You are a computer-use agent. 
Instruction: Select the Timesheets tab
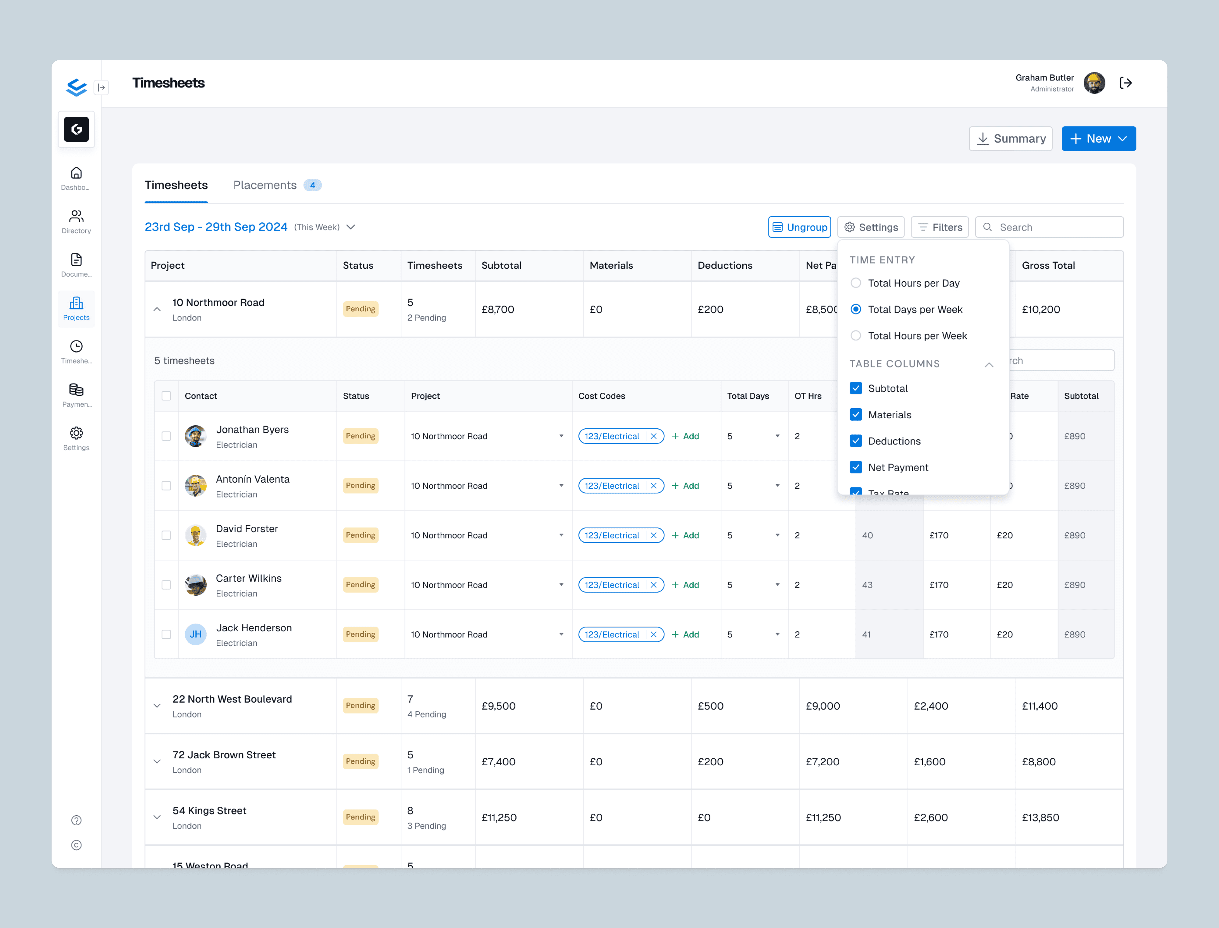(176, 185)
